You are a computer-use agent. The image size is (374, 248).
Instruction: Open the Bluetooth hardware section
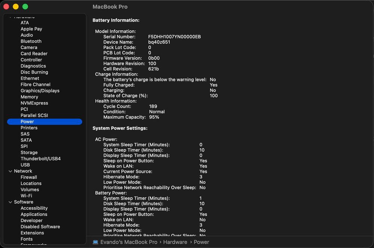(x=31, y=41)
